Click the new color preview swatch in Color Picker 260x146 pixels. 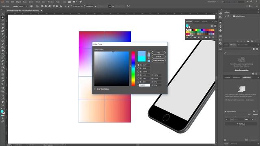click(x=142, y=54)
